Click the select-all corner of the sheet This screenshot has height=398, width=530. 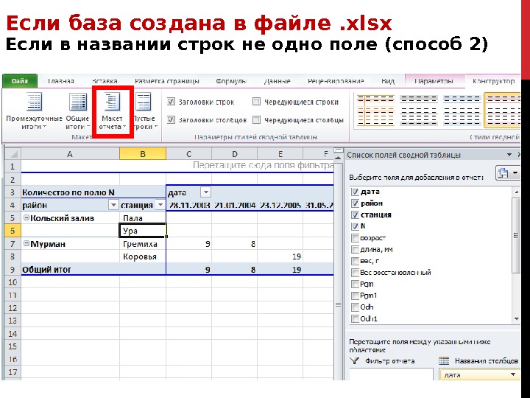pyautogui.click(x=13, y=154)
